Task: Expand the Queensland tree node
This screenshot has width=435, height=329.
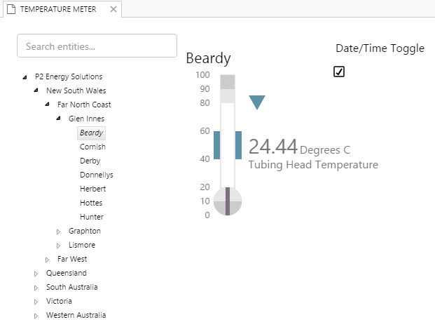Action: coord(36,274)
